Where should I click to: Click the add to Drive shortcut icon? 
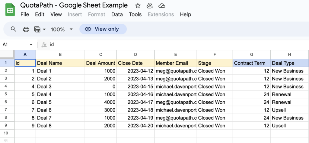(x=150, y=6)
